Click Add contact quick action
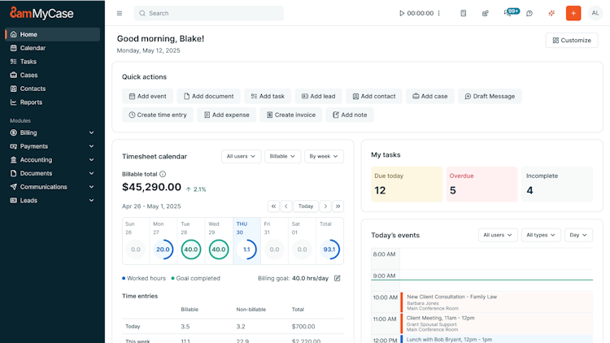This screenshot has width=610, height=343. pyautogui.click(x=374, y=96)
